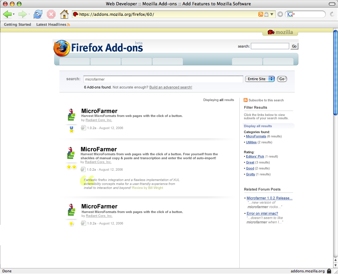Click the Firefox Add-ons logo
Viewport: 338px width, 274px height.
[x=98, y=48]
